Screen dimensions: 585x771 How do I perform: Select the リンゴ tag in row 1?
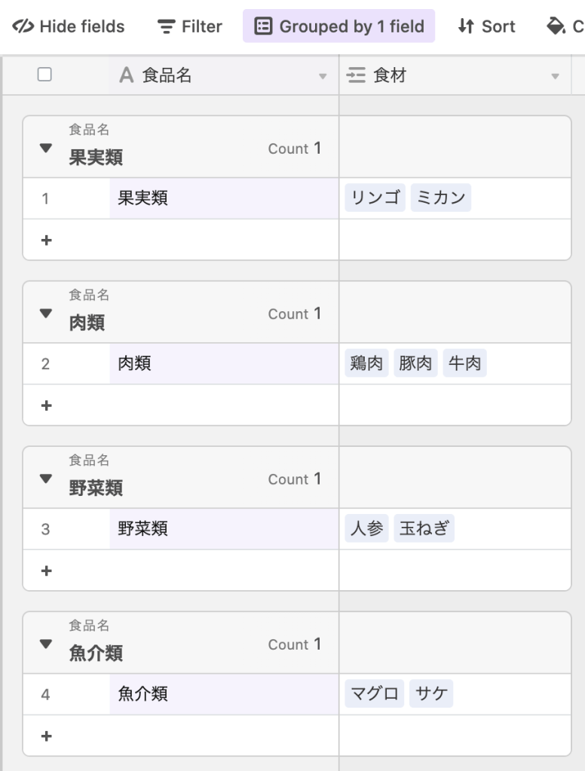pyautogui.click(x=375, y=198)
